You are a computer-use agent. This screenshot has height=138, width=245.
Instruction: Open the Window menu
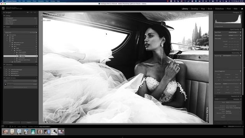53,1
